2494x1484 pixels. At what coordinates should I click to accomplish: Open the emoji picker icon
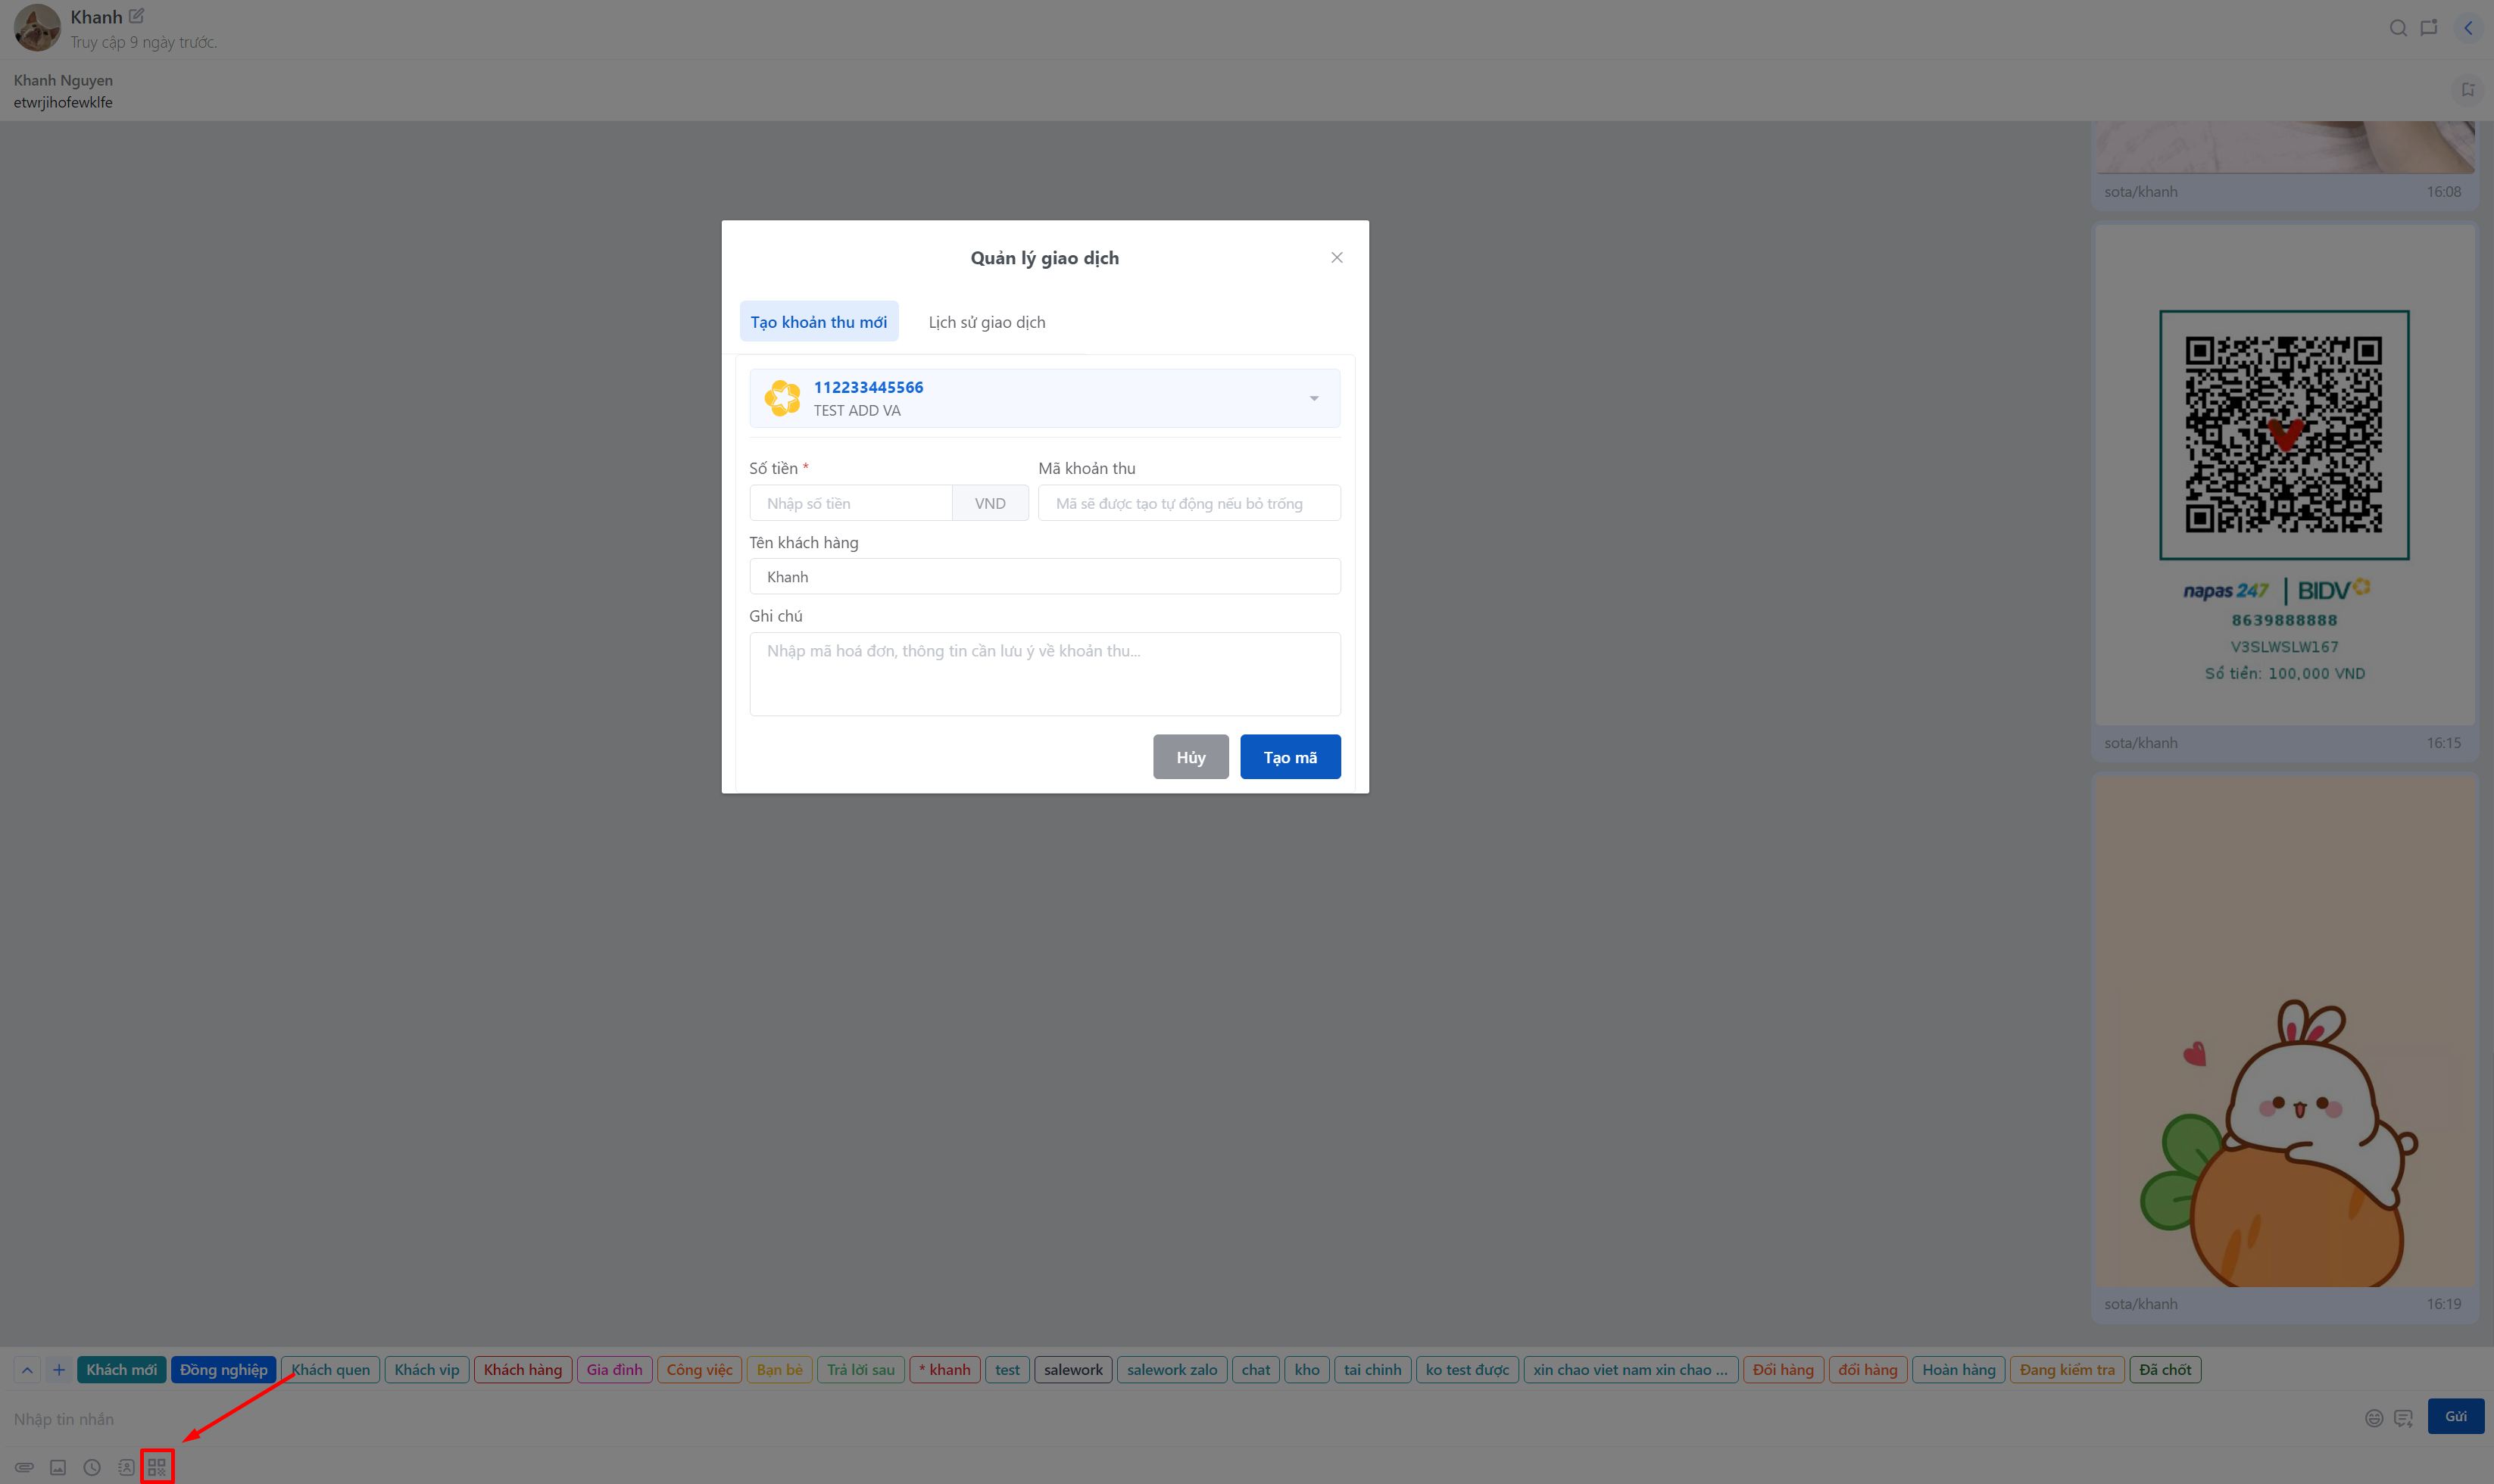tap(2374, 1418)
